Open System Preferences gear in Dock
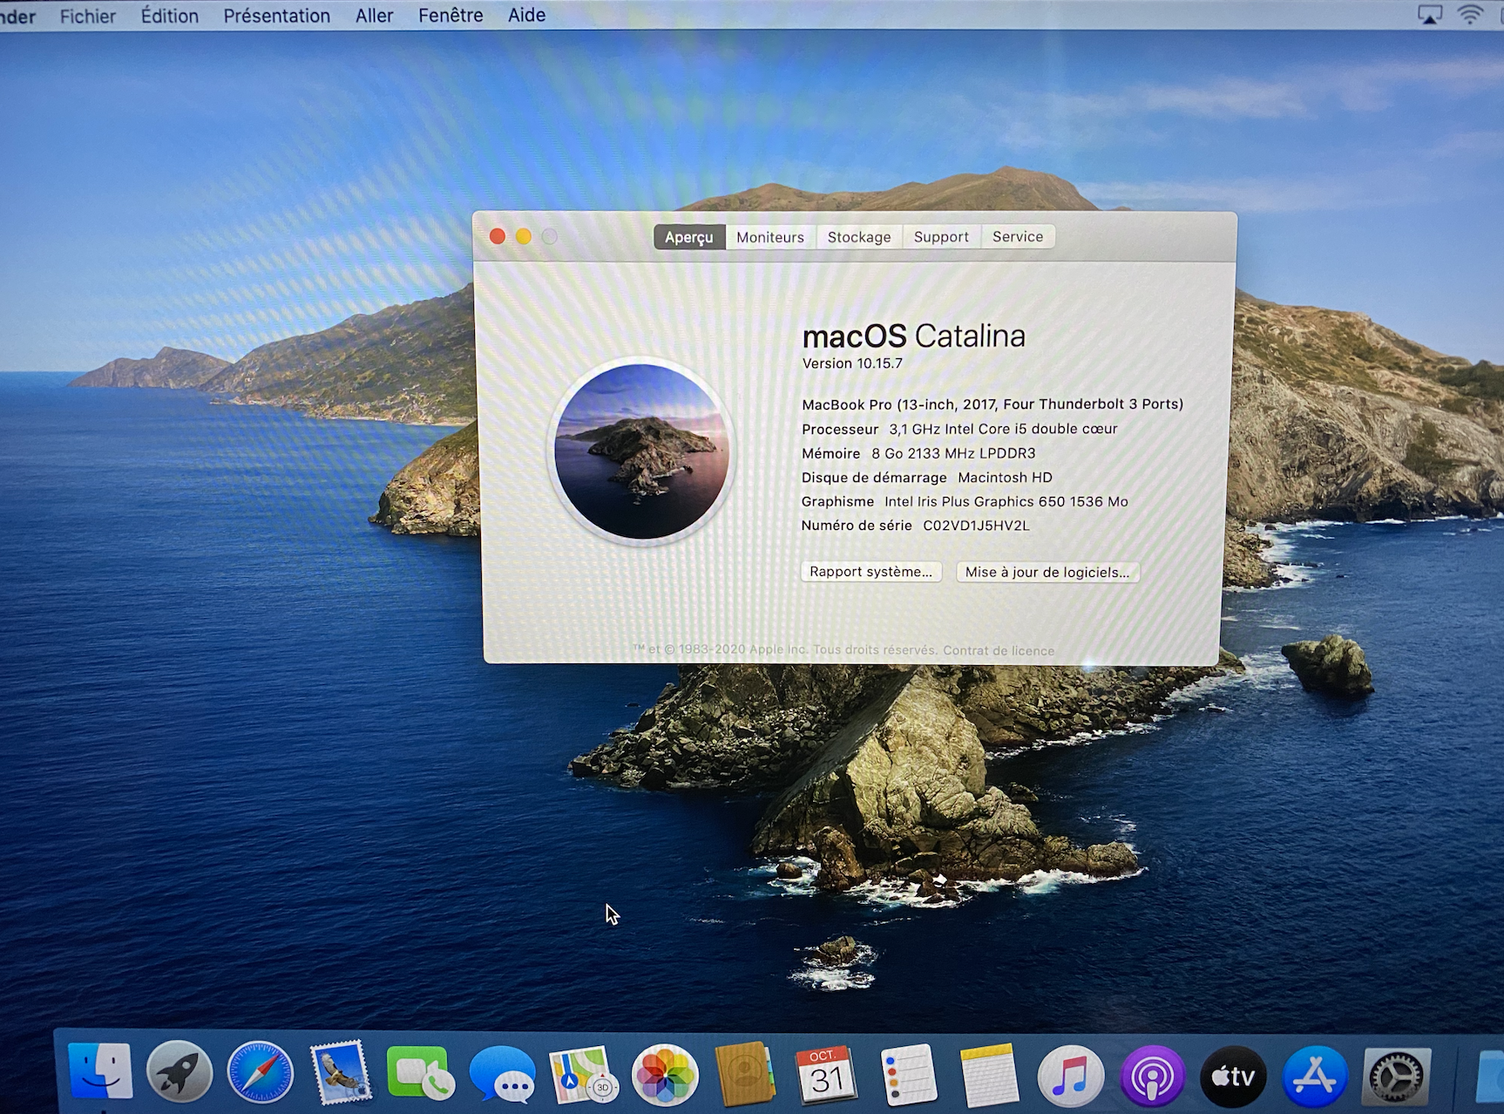Viewport: 1504px width, 1114px height. click(x=1396, y=1078)
